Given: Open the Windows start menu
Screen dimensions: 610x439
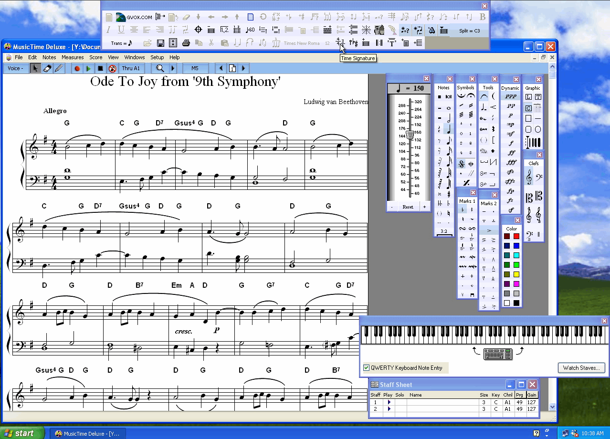Looking at the screenshot, I should [x=22, y=433].
